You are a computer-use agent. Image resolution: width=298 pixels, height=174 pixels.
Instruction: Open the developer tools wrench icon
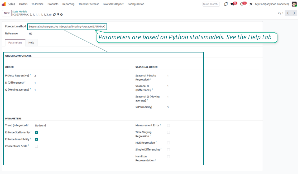click(251, 4)
